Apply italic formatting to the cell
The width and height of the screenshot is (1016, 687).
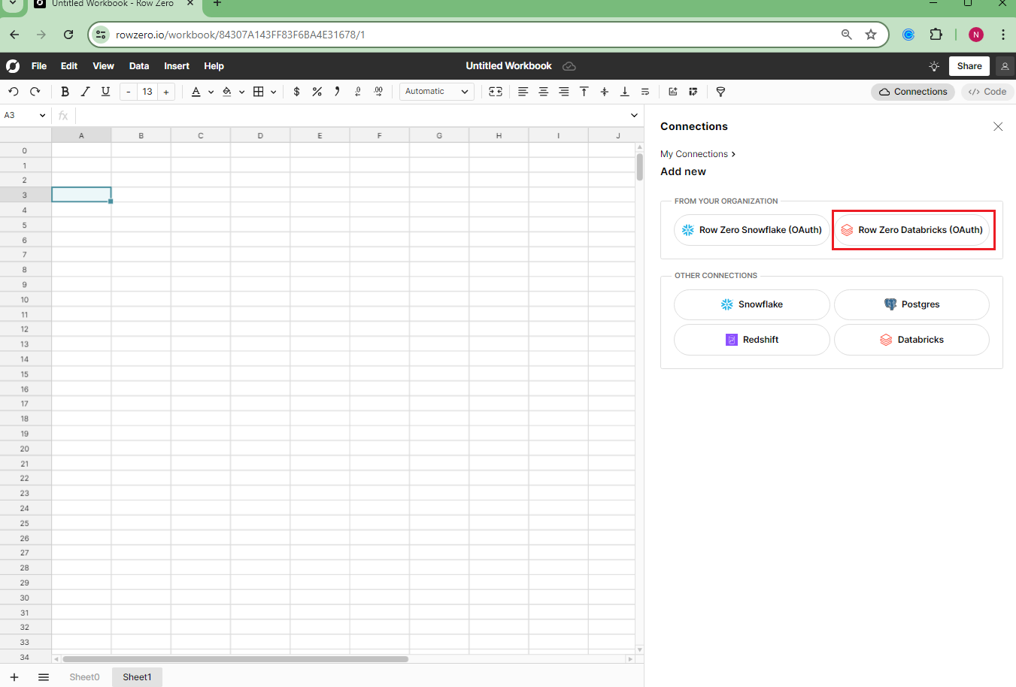[x=85, y=92]
